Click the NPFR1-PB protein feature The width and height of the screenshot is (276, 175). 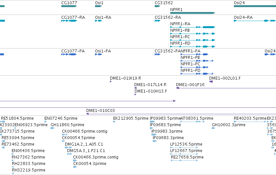pos(197,61)
